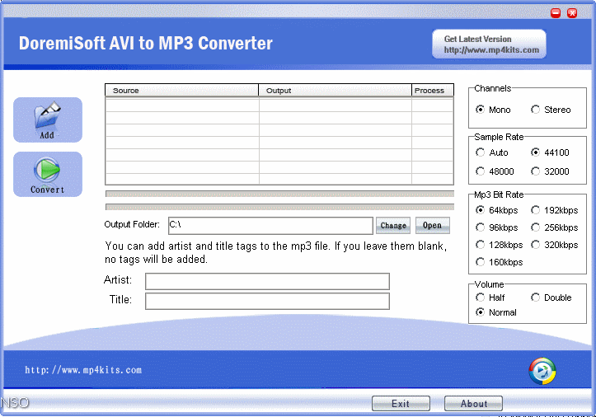Select the Stereo channel option
This screenshot has width=596, height=417.
536,110
